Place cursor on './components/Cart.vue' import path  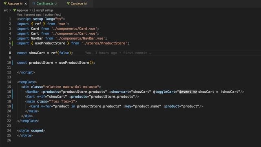[74, 33]
